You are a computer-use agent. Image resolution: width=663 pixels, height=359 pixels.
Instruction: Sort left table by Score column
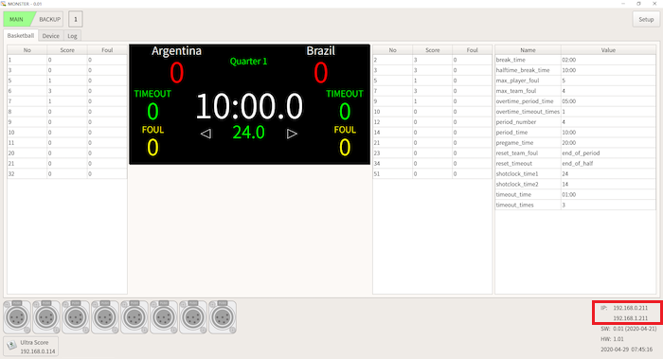point(67,50)
